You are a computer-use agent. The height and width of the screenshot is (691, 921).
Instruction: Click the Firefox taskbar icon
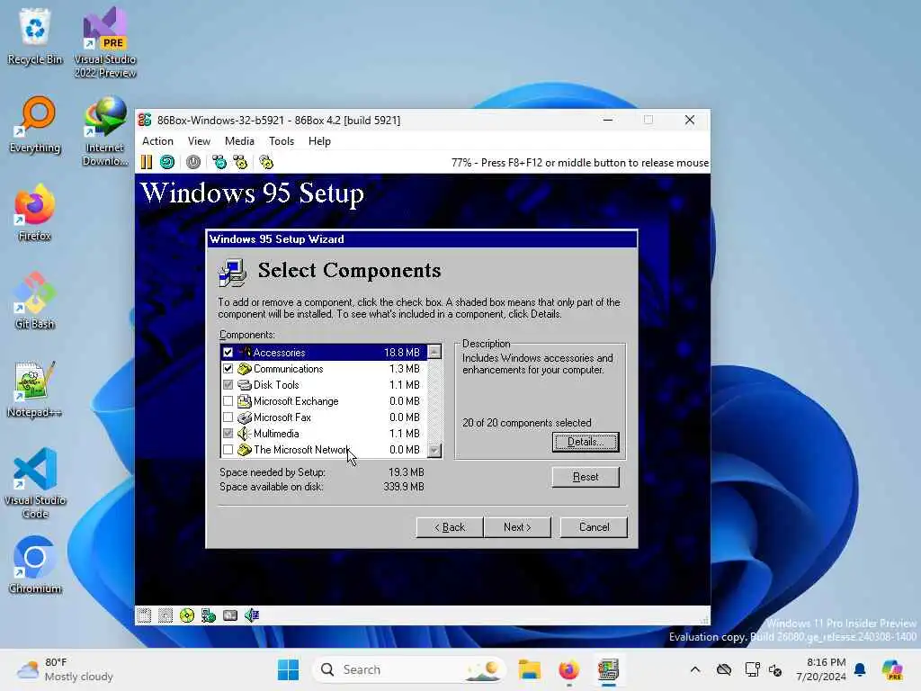pyautogui.click(x=568, y=669)
